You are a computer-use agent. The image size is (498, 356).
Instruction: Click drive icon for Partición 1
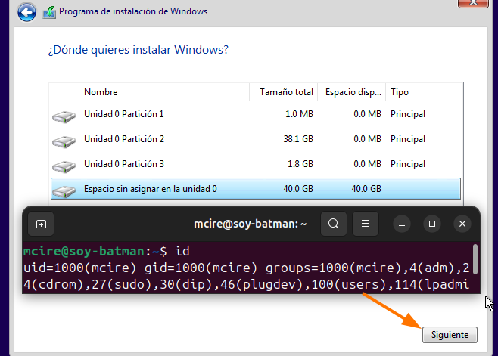[x=64, y=115]
